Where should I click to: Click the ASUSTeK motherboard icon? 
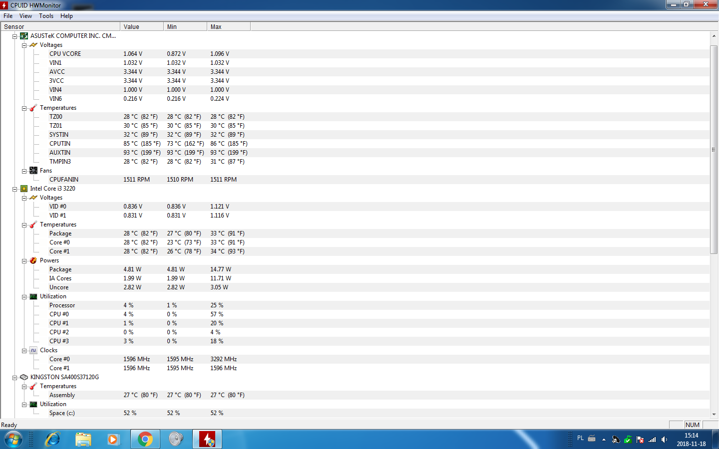24,36
